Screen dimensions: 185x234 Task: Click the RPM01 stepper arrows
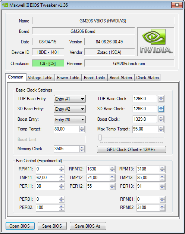click(162, 200)
